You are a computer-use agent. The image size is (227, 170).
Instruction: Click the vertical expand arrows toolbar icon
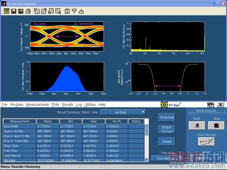(68, 11)
